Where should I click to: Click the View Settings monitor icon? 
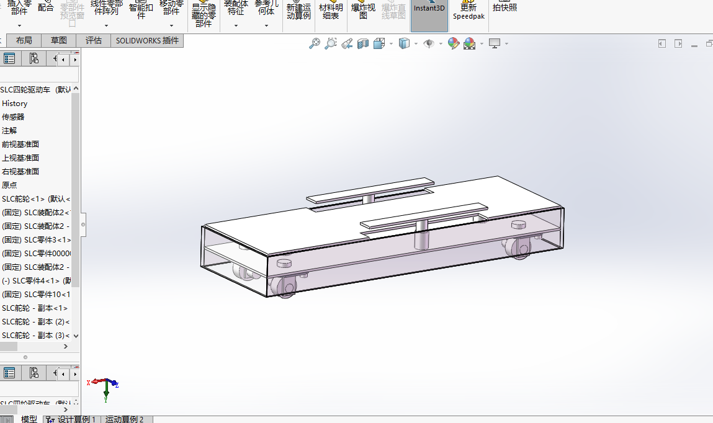(495, 43)
